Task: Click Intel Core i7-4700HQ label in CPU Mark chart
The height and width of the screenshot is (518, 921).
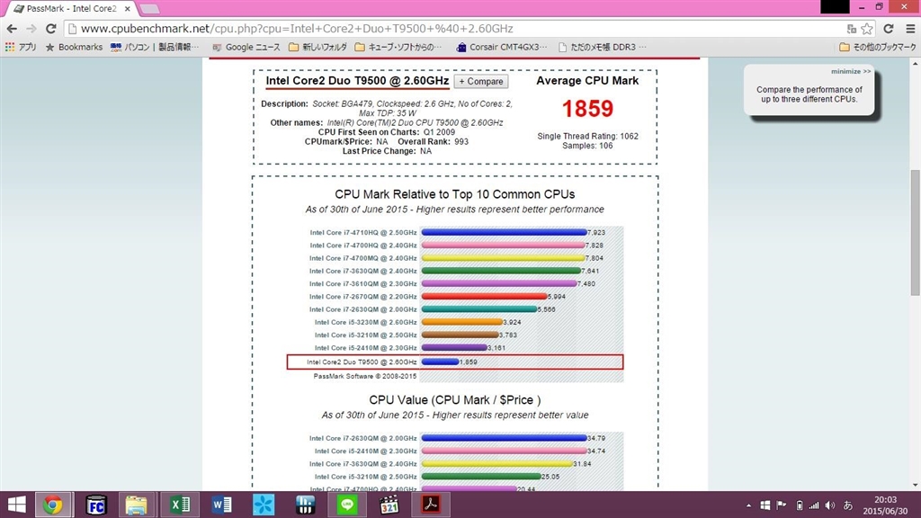Action: [x=363, y=246]
